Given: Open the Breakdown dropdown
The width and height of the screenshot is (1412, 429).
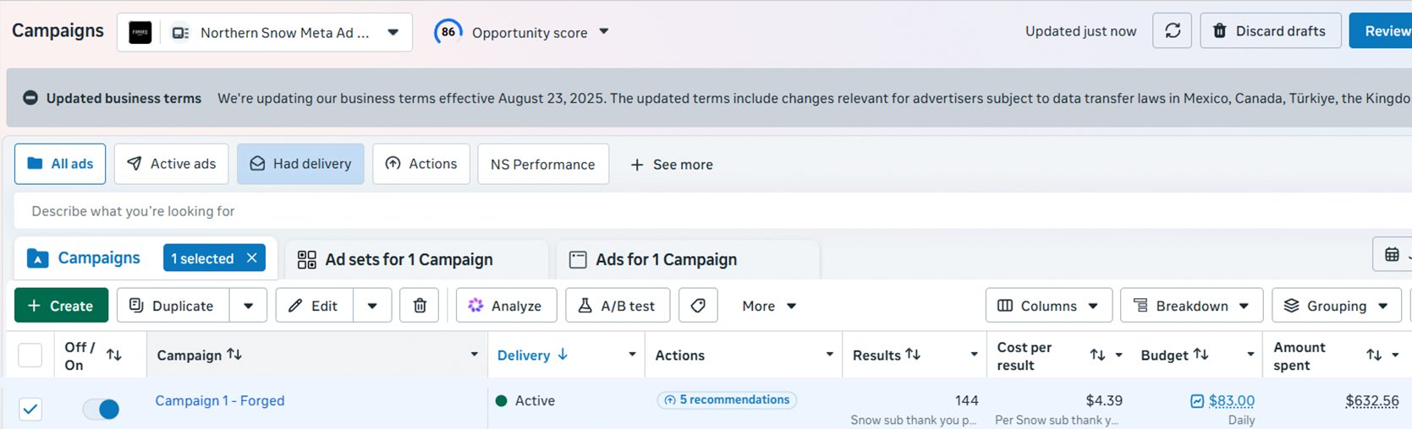Looking at the screenshot, I should click(1191, 306).
